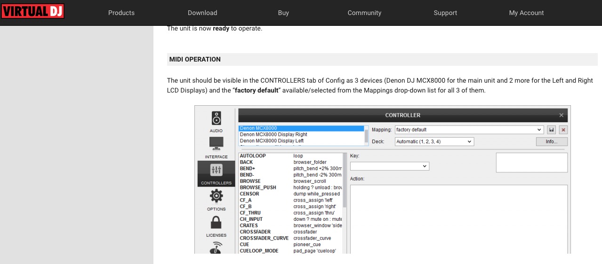Select the CUE mapping row

(x=290, y=244)
